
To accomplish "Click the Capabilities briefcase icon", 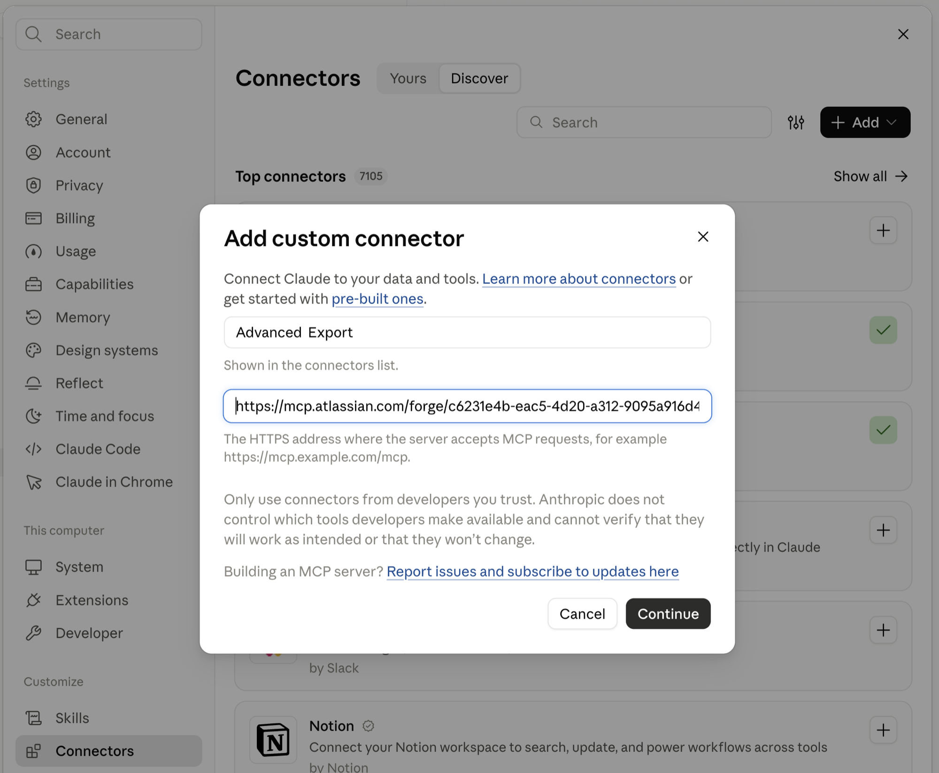I will tap(33, 284).
